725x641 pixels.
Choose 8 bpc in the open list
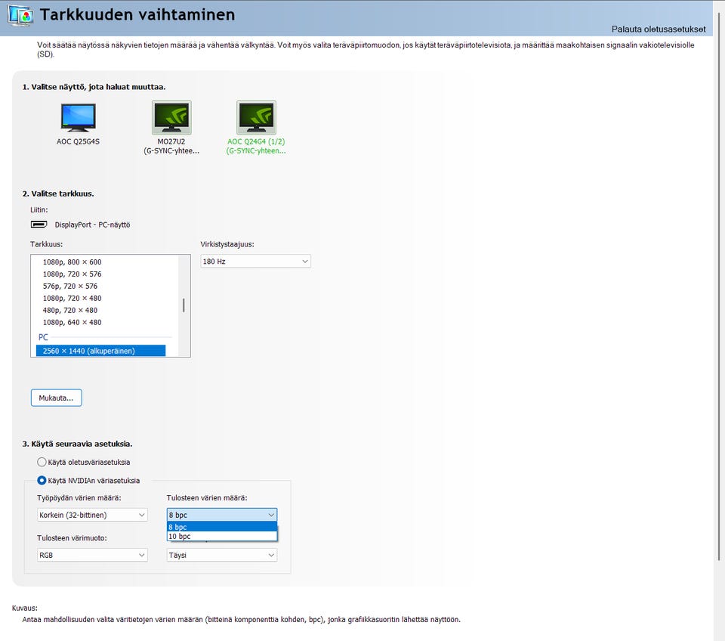(222, 527)
